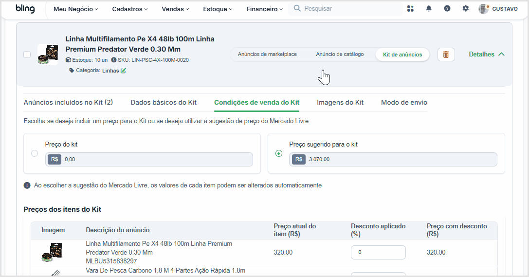Click Descrição do anúncio column header
Image resolution: width=529 pixels, height=277 pixels.
tap(117, 230)
